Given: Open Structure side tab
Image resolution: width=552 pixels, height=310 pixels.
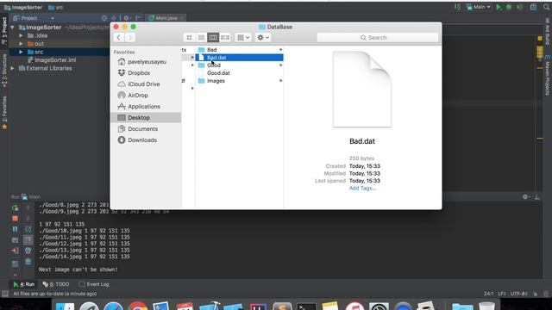Looking at the screenshot, I should (x=4, y=71).
